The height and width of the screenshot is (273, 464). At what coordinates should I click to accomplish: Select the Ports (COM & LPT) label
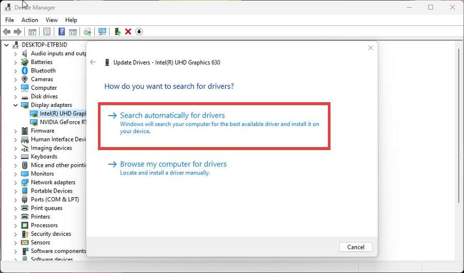55,200
